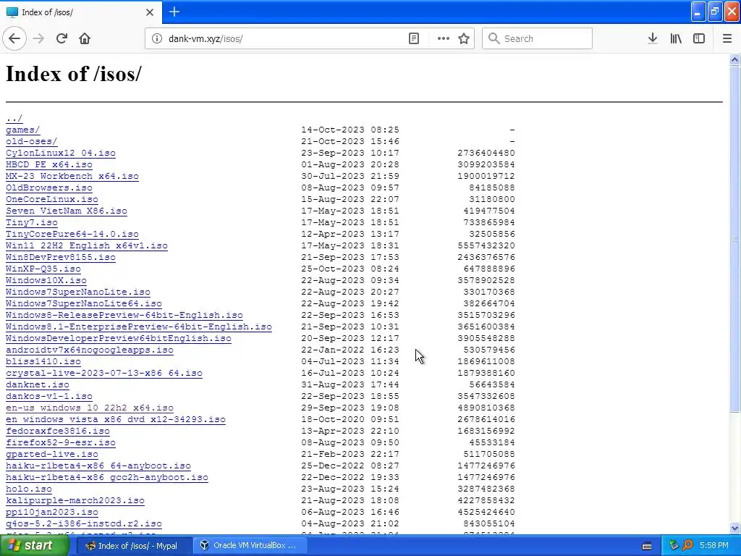Open the browser hamburger menu
The height and width of the screenshot is (556, 741).
tap(727, 38)
